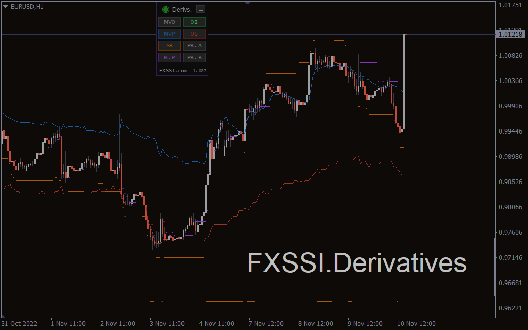Click the current price label 1.01218
This screenshot has height=330, width=528.
(510, 34)
